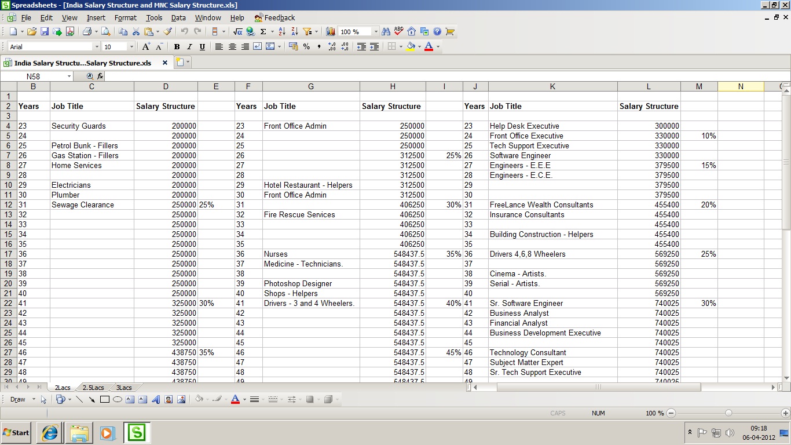The image size is (791, 445).
Task: Run the ABC spelling check
Action: pos(398,32)
